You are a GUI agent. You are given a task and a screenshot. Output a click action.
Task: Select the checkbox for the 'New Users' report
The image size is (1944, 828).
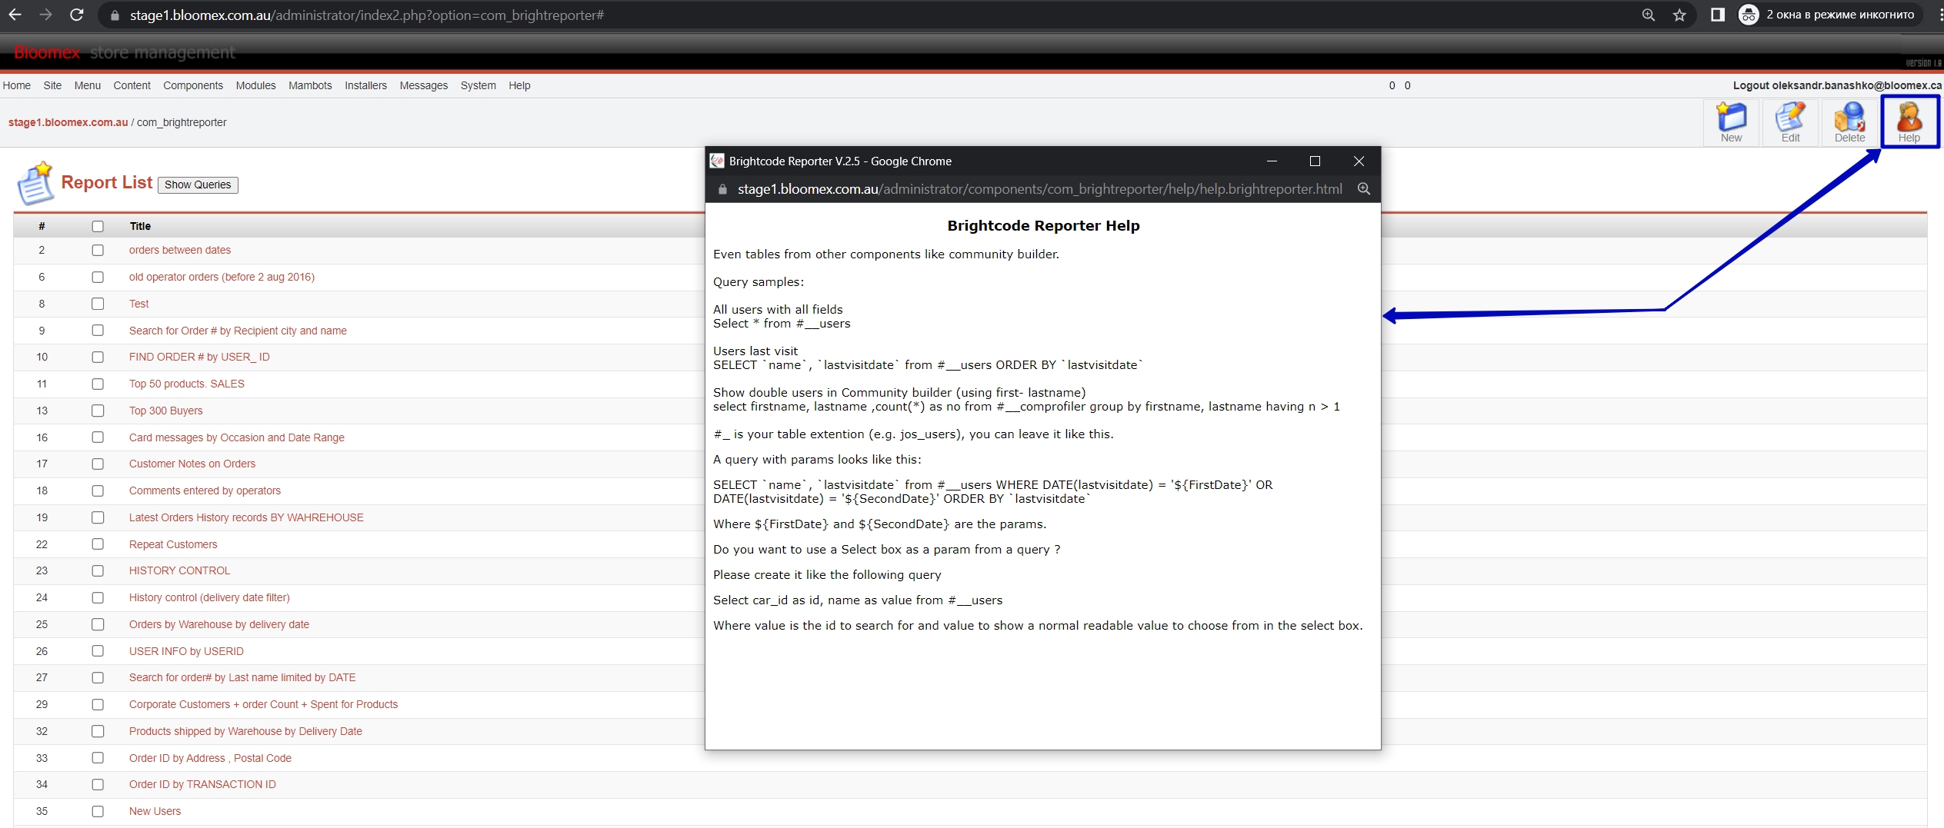tap(98, 811)
